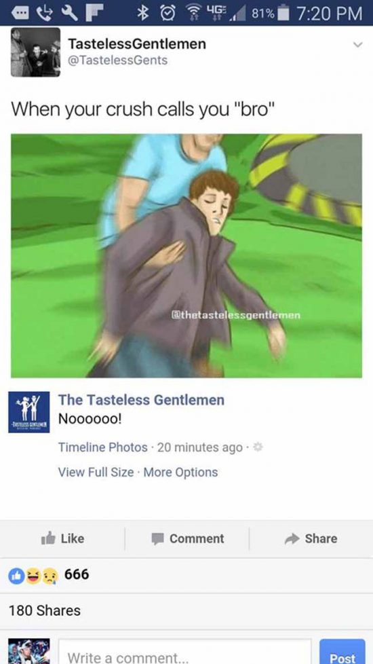Click the laughing haha reaction emoji

pyautogui.click(x=33, y=576)
